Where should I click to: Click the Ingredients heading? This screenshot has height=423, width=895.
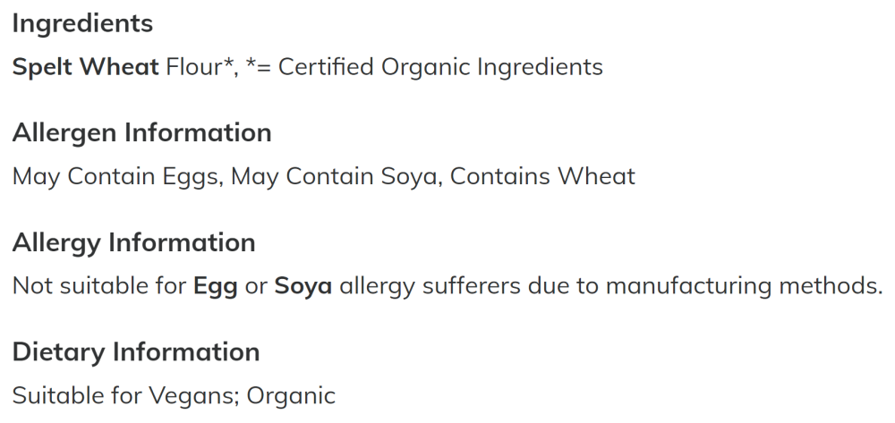(82, 24)
